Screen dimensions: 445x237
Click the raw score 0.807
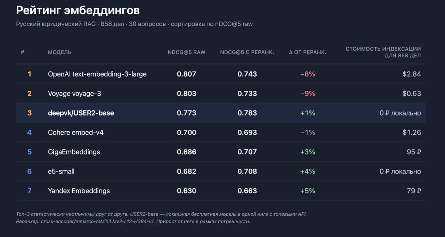[187, 74]
